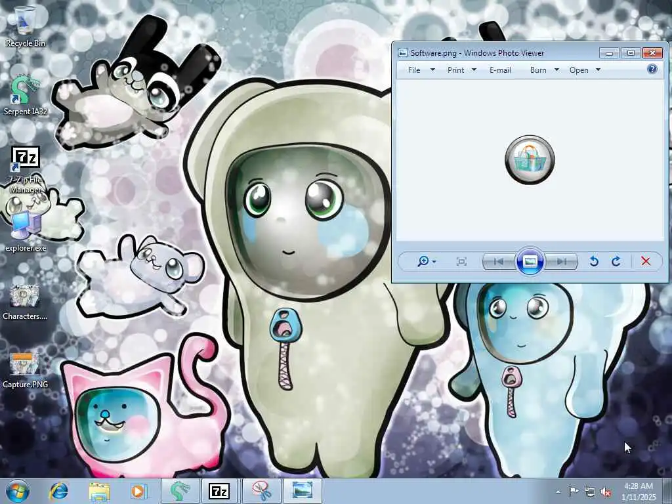
Task: Delete the picture with red X
Action: (646, 261)
